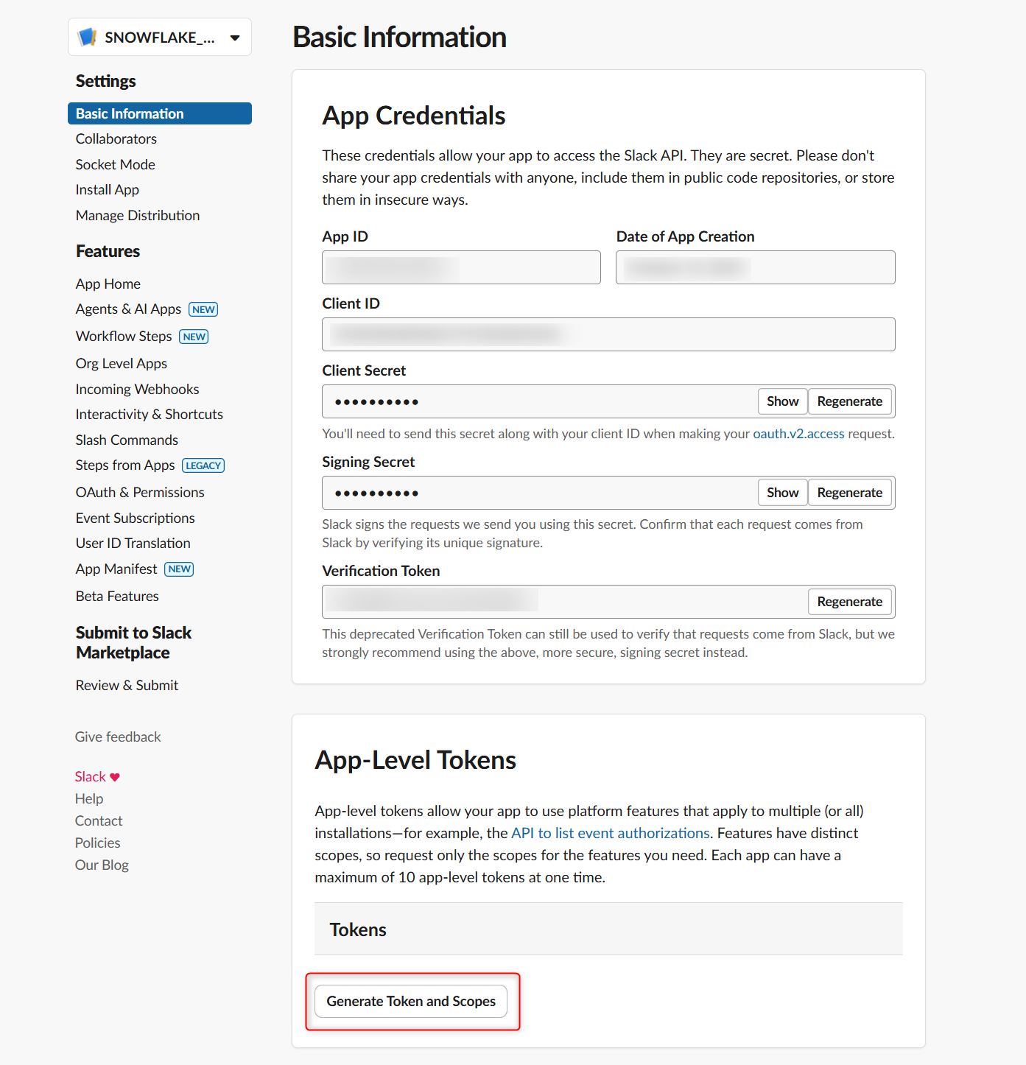Regenerate the Signing Secret
Image resolution: width=1026 pixels, height=1065 pixels.
pos(849,493)
